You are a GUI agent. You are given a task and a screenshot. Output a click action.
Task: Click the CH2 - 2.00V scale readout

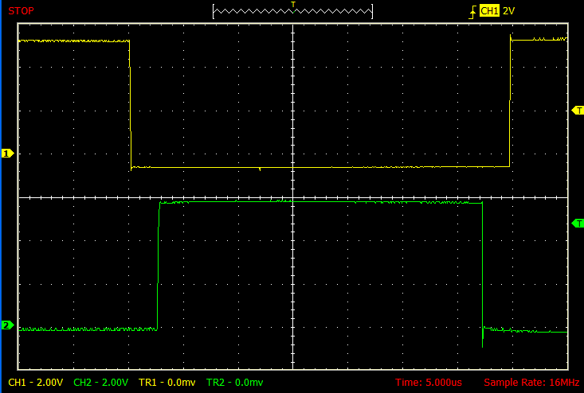click(101, 382)
